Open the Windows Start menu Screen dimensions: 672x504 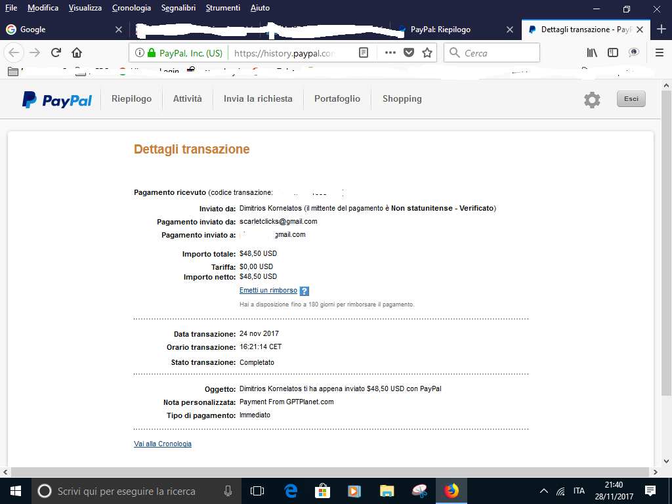[16, 491]
